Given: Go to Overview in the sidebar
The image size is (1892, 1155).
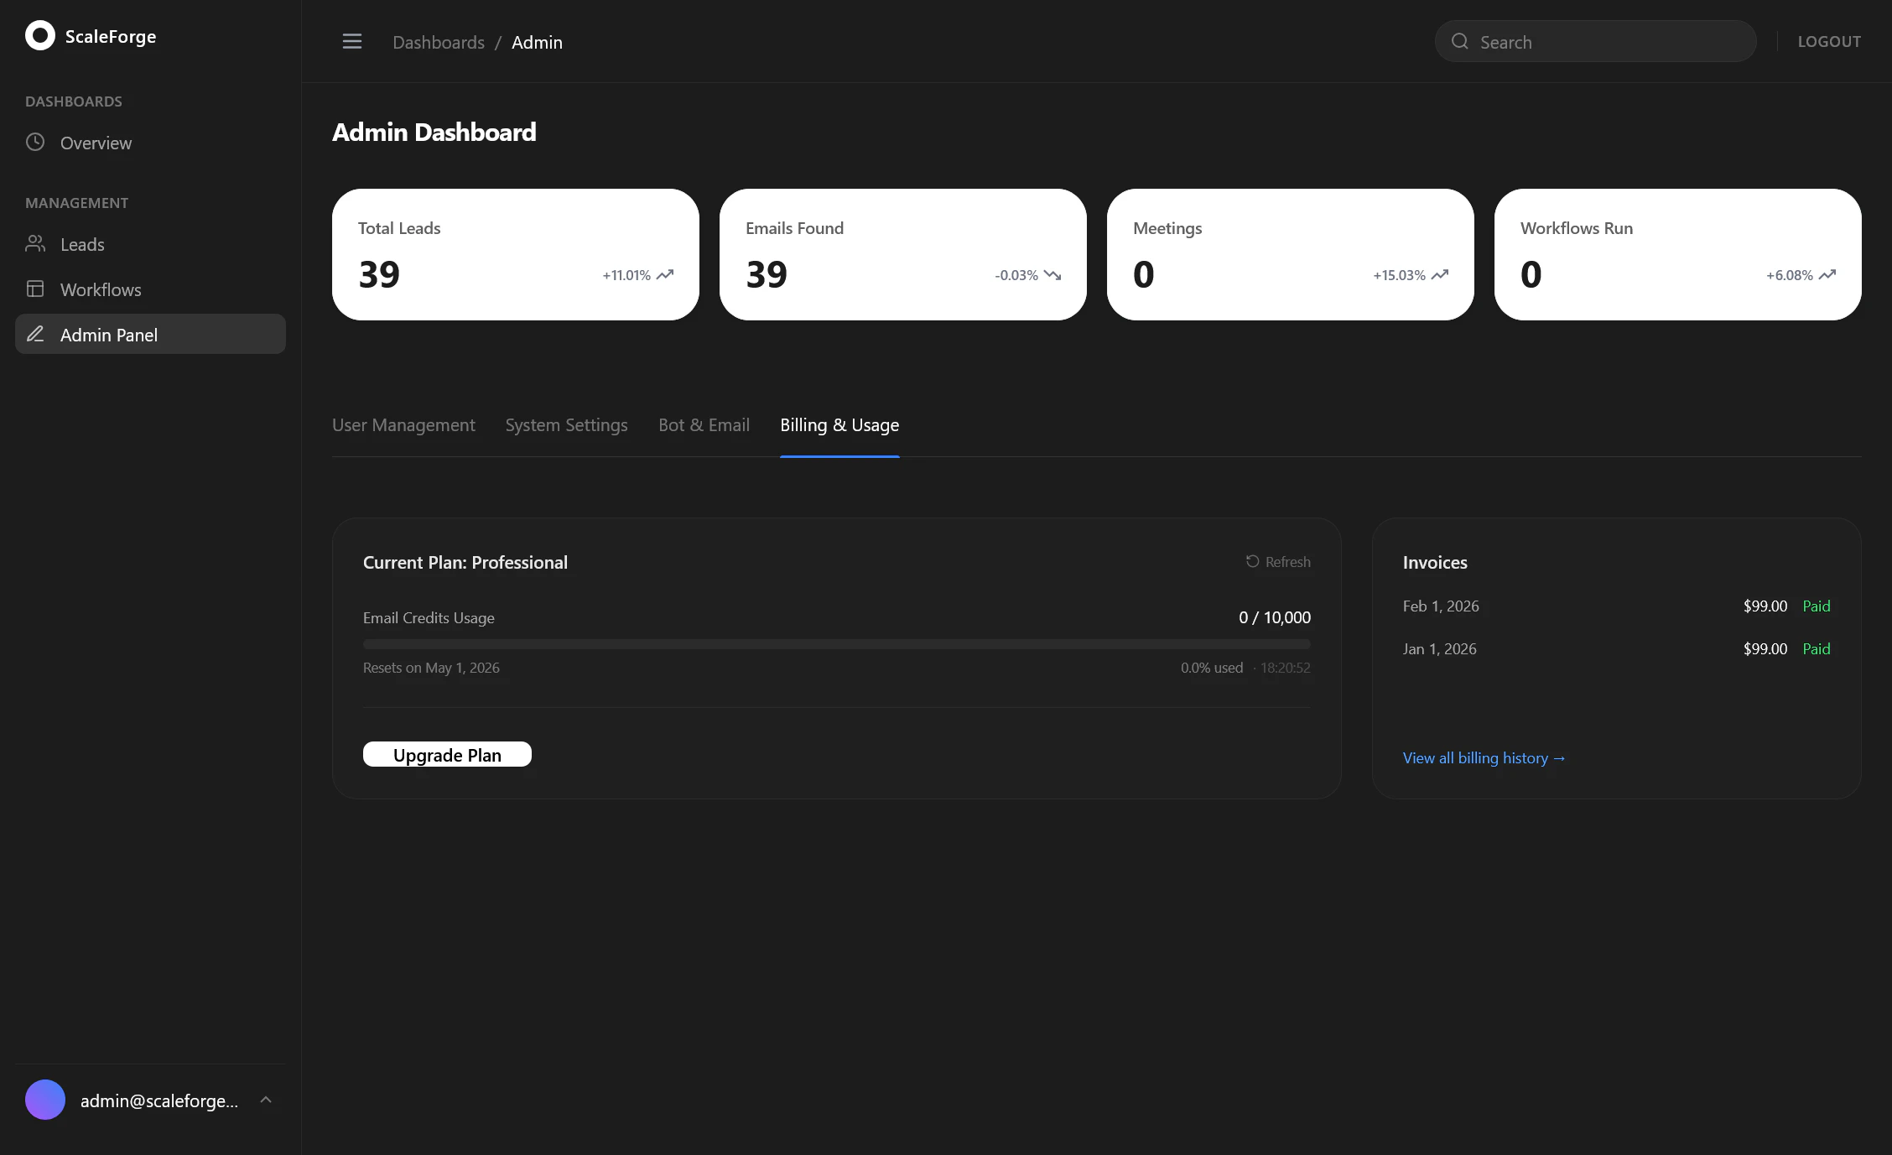Looking at the screenshot, I should tap(150, 143).
